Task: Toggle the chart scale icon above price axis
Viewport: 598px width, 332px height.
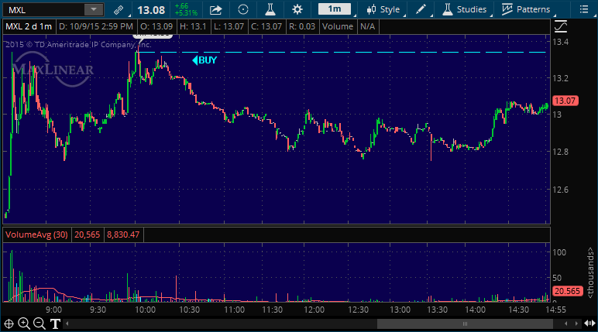Action: [562, 26]
